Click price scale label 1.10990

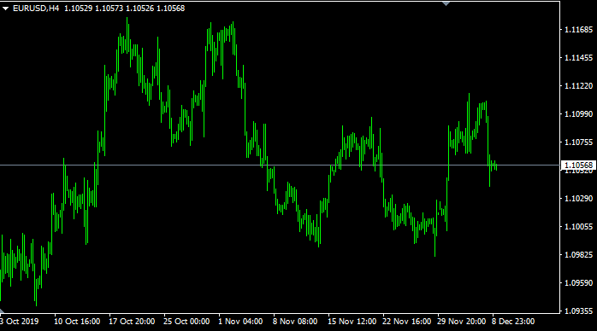tap(579, 113)
